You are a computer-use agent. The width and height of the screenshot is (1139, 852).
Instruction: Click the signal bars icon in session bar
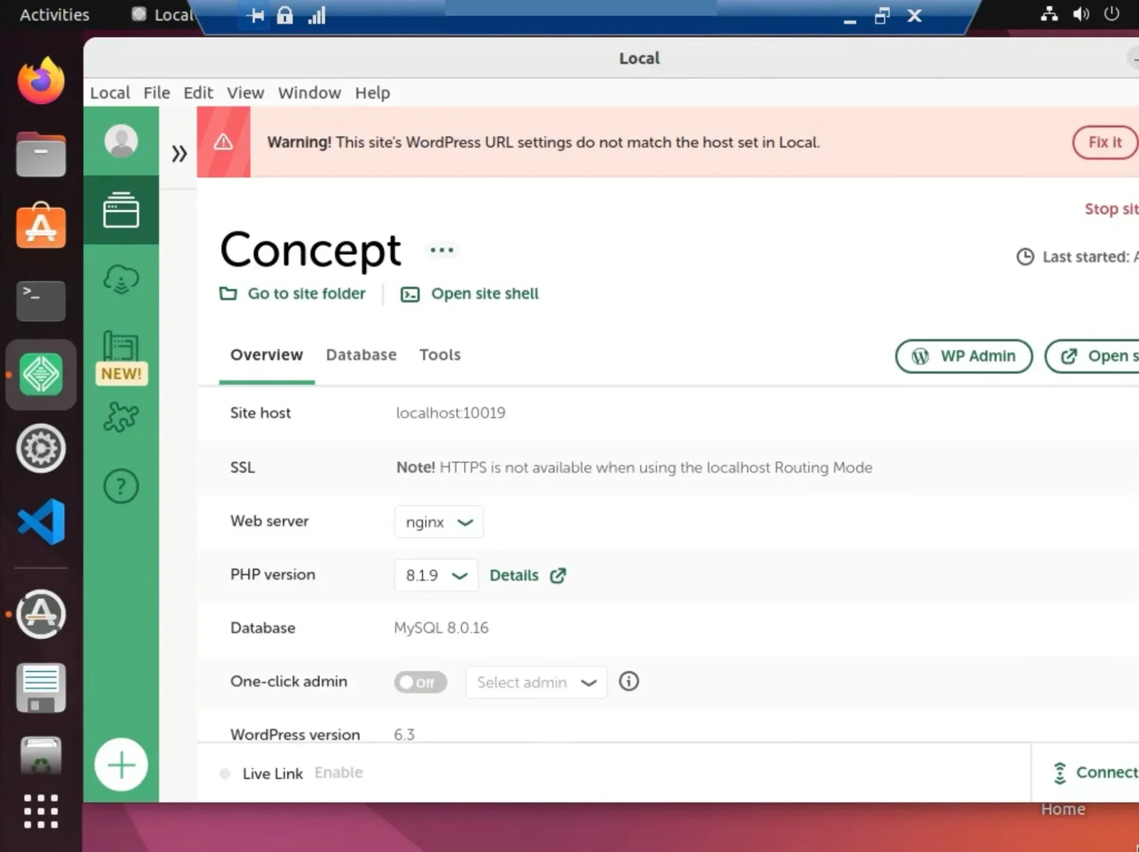317,15
